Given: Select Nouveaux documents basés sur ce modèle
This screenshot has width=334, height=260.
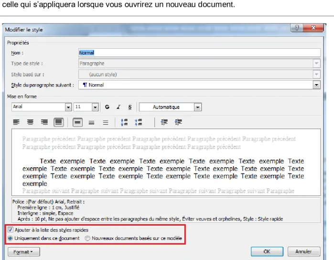Looking at the screenshot, I should pos(87,238).
